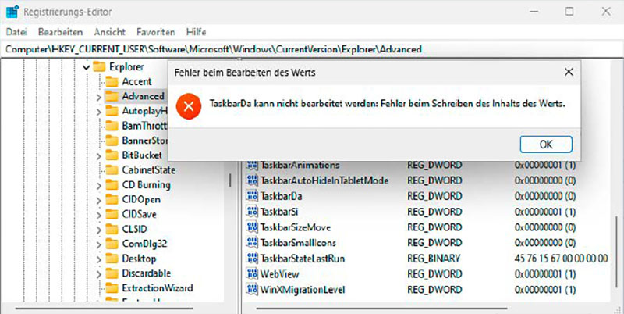
Task: Click the TaskbarAutoHideInTabletMode value icon
Action: click(252, 180)
